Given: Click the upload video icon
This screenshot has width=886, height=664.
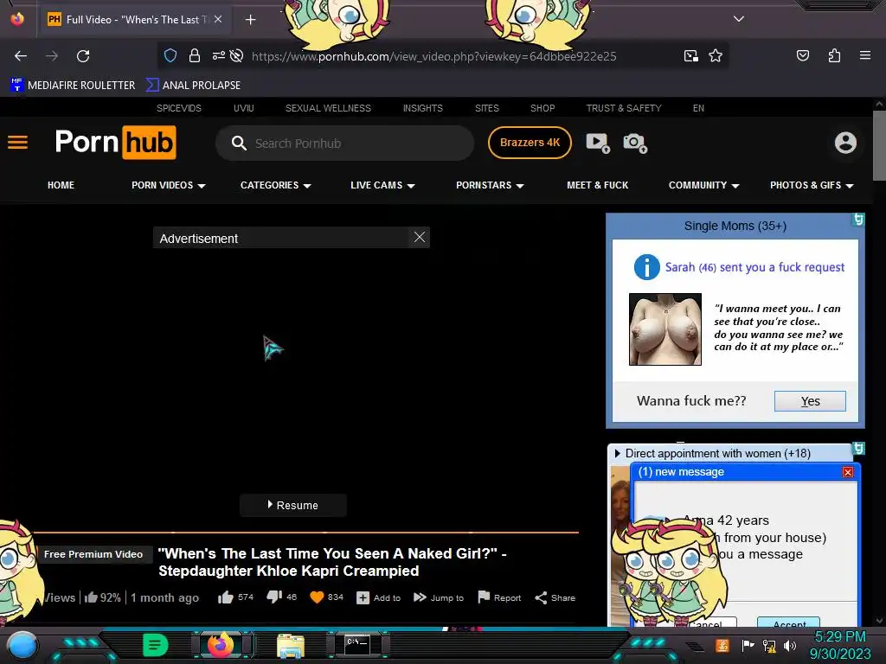Looking at the screenshot, I should 598,143.
